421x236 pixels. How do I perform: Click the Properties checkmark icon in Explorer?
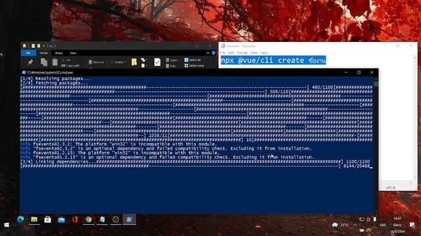point(157,62)
